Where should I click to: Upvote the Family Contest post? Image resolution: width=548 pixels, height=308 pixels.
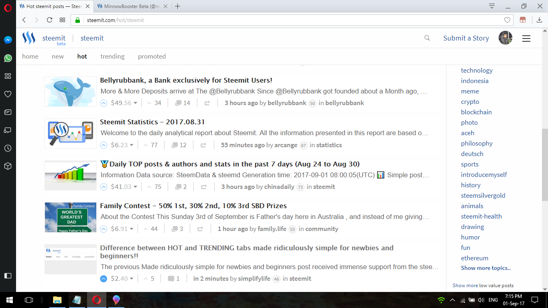coord(104,229)
